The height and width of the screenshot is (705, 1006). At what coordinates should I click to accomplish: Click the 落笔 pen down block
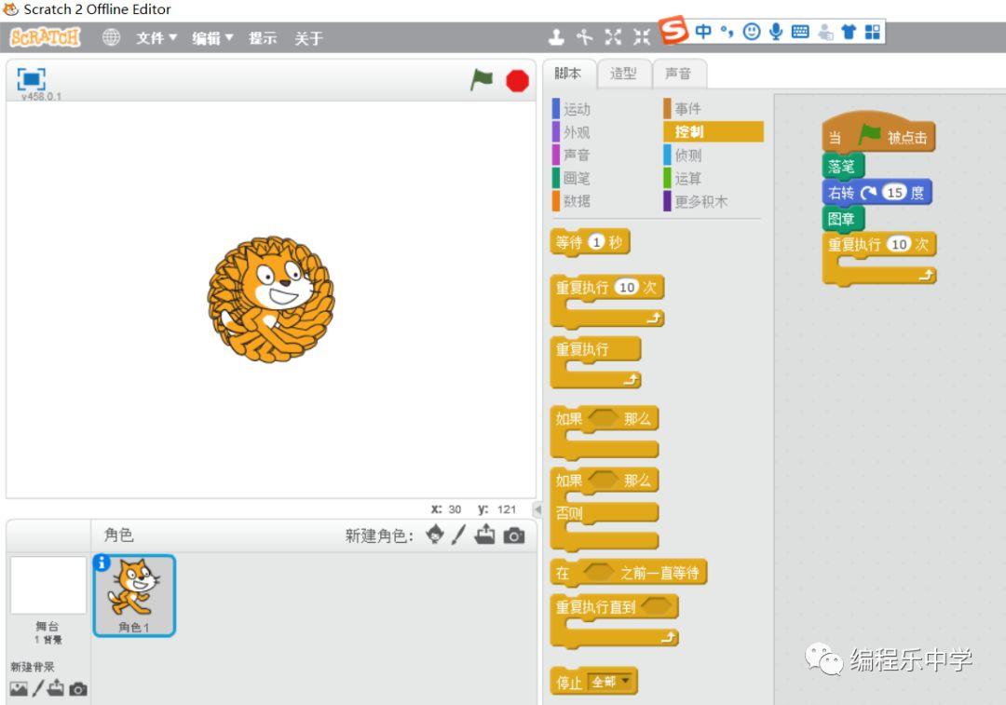click(x=843, y=166)
